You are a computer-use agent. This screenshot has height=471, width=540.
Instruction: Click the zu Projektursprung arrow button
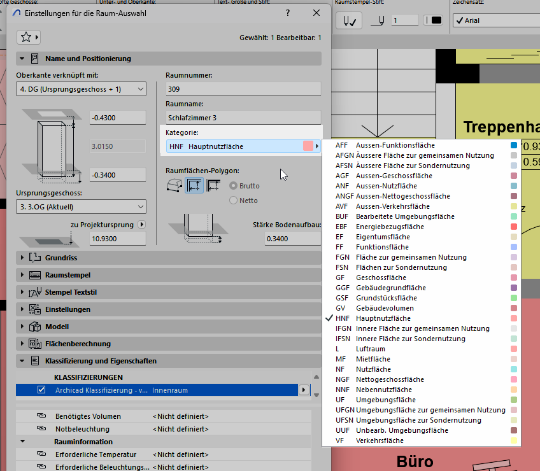141,225
